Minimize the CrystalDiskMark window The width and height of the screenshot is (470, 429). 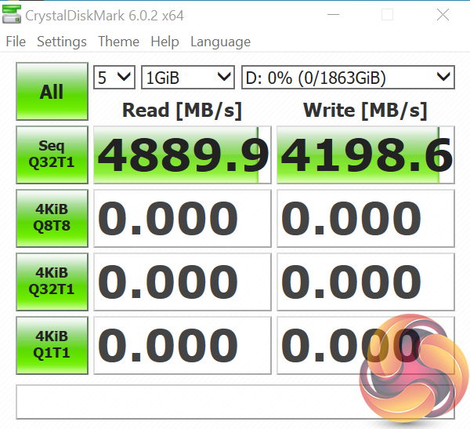(333, 14)
